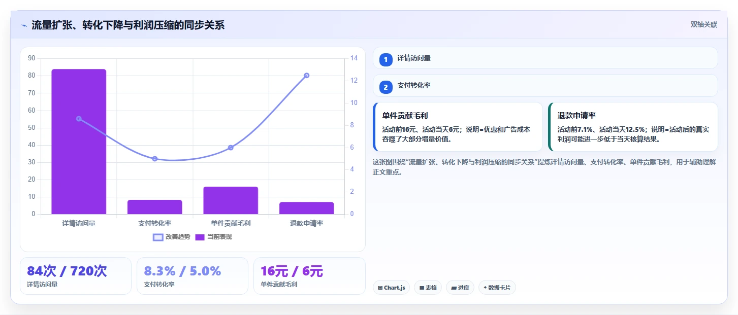Open the 详情访问量 list row
The image size is (738, 315).
pyautogui.click(x=545, y=58)
